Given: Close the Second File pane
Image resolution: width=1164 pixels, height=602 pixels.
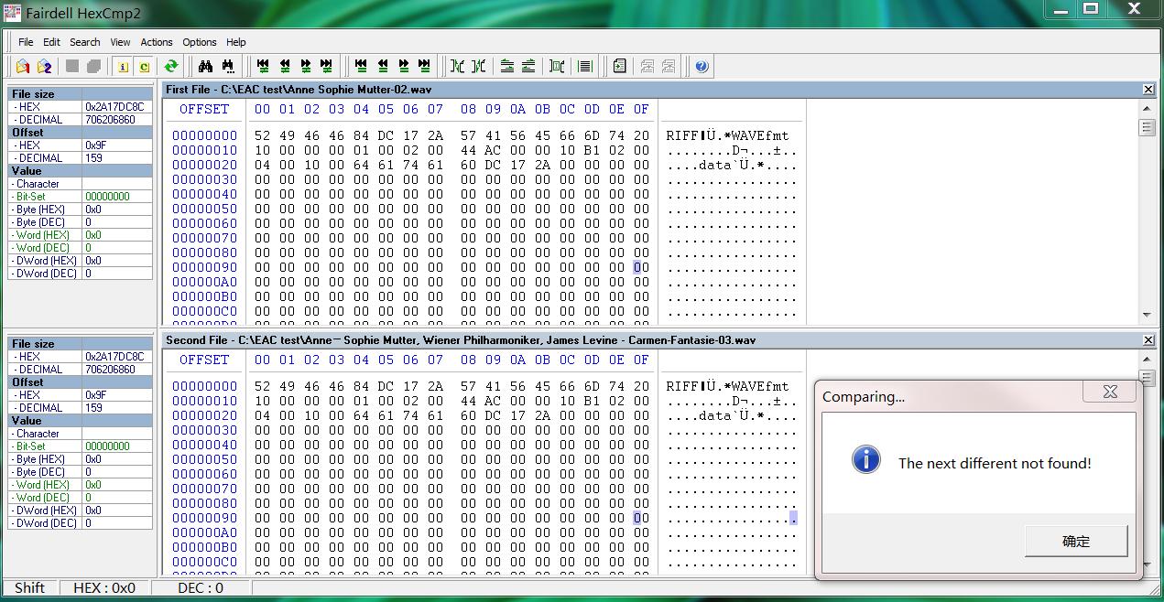Looking at the screenshot, I should pos(1148,339).
